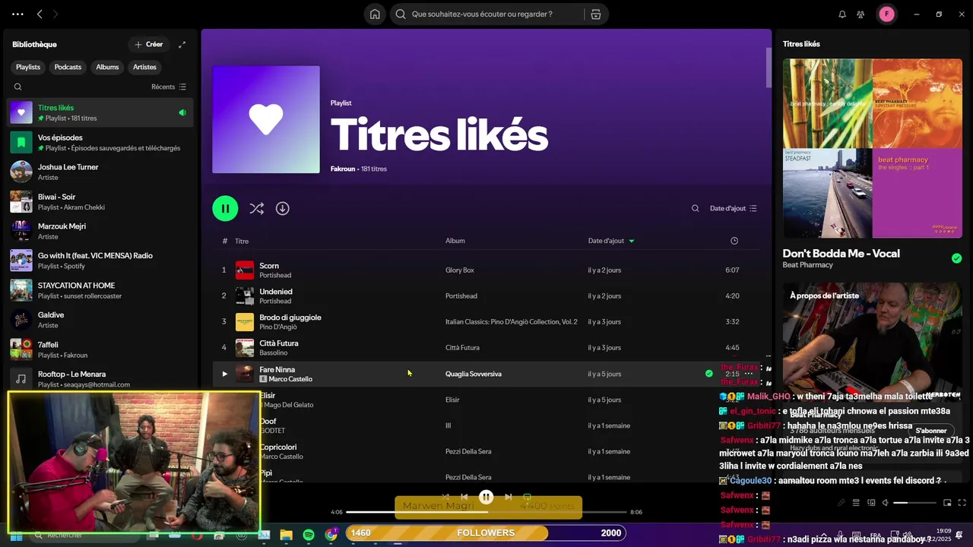This screenshot has width=973, height=547.
Task: Sort by the Album column header
Action: (x=455, y=241)
